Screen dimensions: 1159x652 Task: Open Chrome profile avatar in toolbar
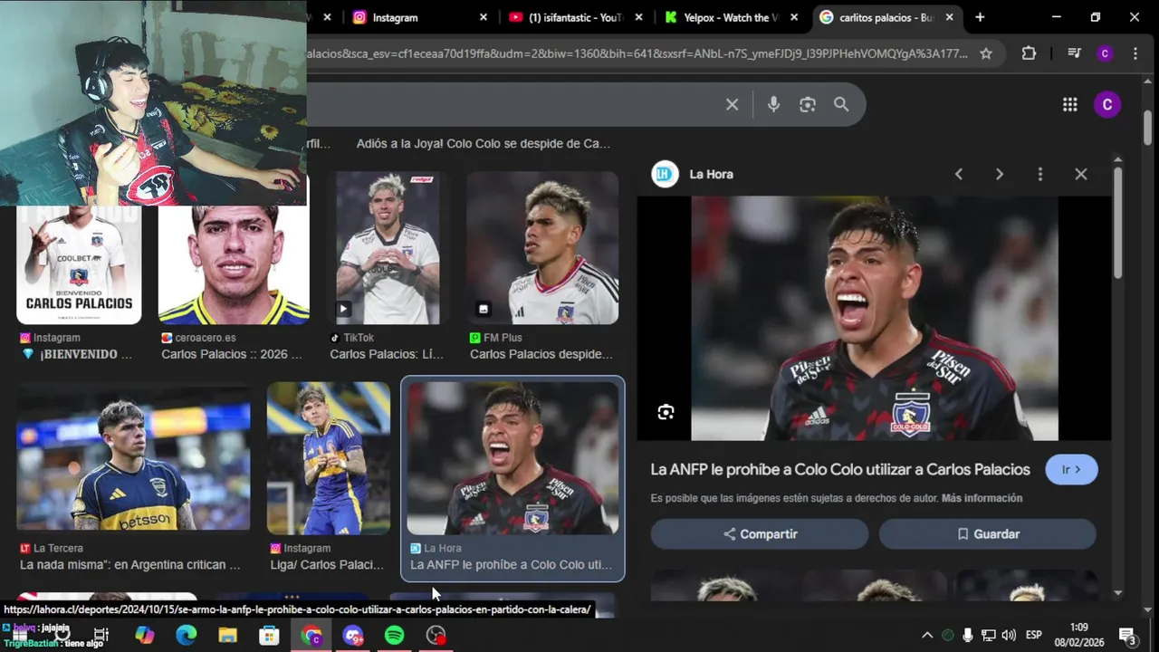[1105, 53]
